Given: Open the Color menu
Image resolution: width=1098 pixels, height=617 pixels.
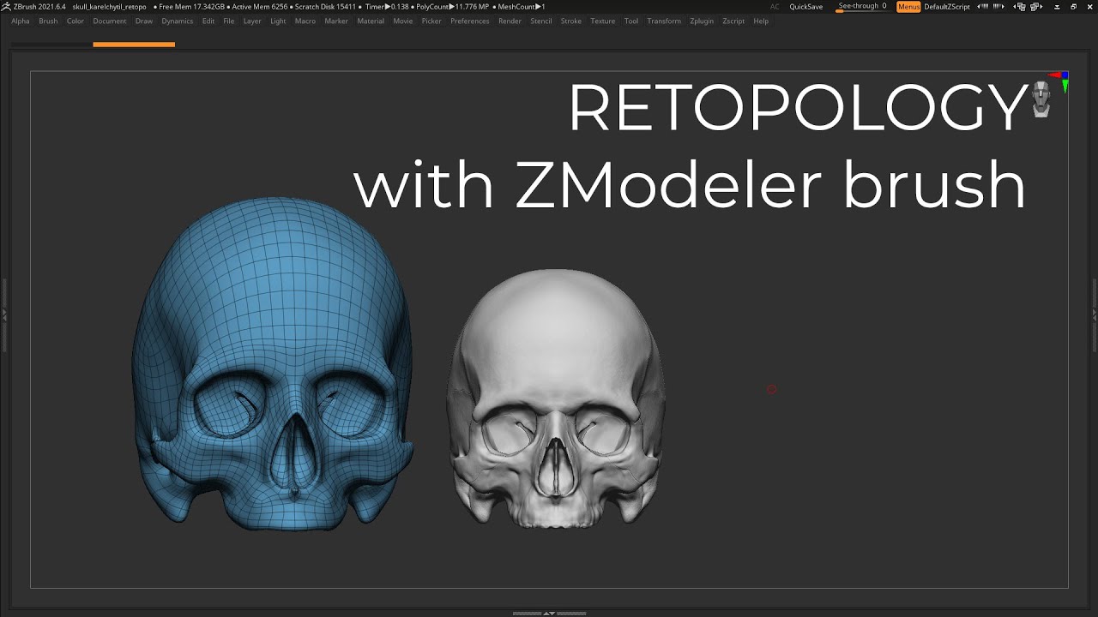Looking at the screenshot, I should click(75, 21).
